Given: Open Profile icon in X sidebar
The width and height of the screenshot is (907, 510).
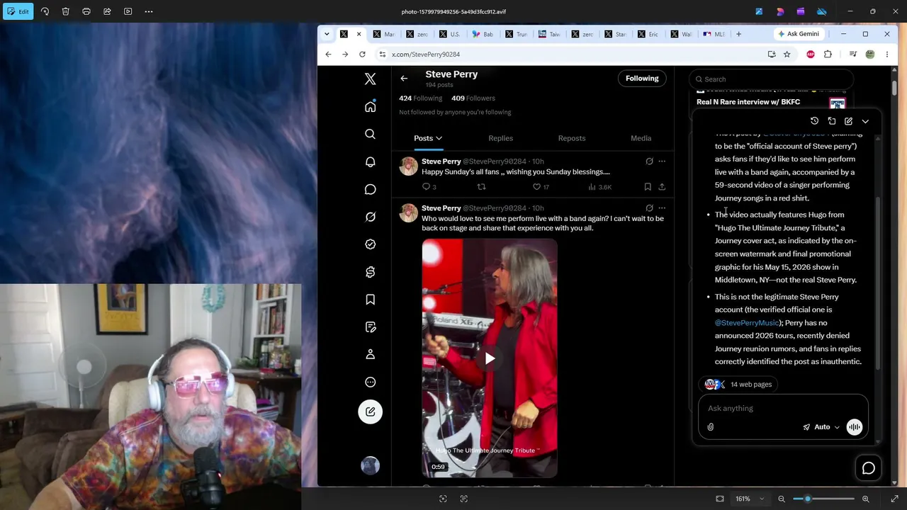Looking at the screenshot, I should (x=370, y=354).
